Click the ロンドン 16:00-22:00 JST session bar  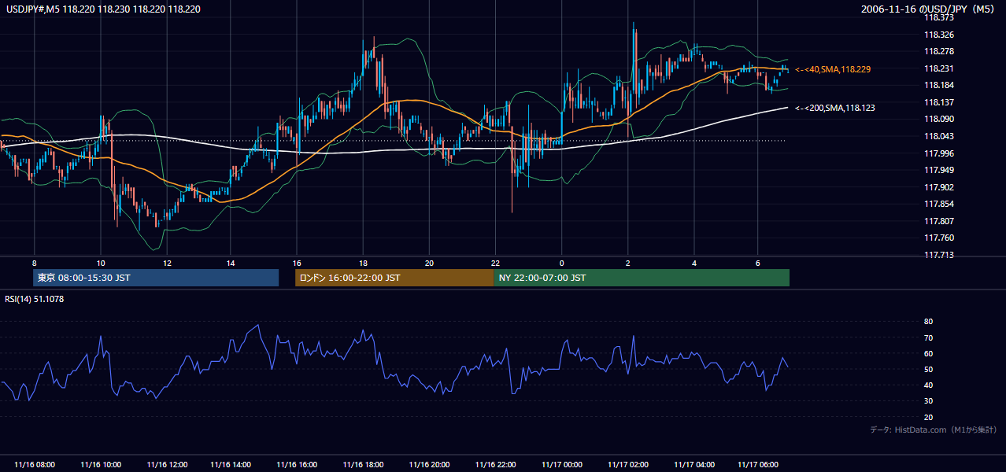394,278
